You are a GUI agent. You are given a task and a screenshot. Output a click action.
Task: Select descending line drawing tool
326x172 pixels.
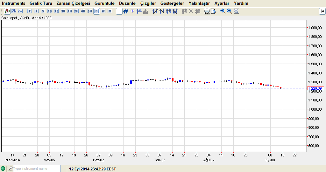pyautogui.click(x=162, y=11)
